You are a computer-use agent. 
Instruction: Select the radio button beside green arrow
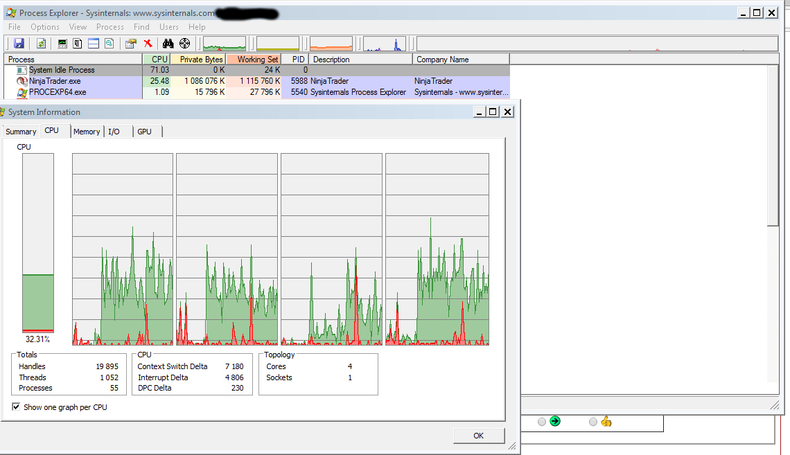point(542,422)
